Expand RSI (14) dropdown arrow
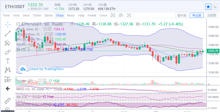 (x=29, y=97)
